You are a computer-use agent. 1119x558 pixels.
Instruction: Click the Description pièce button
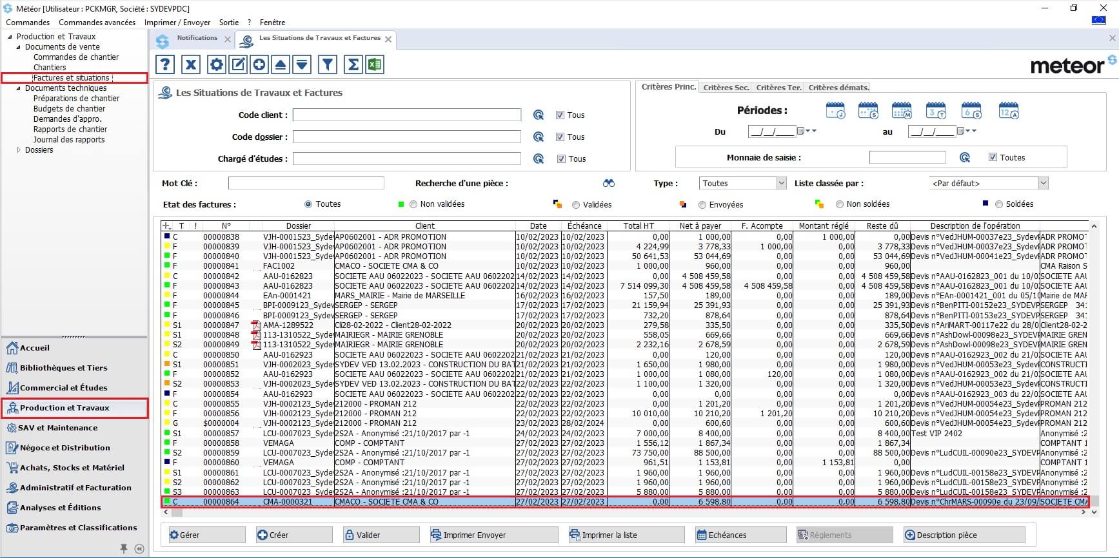[964, 535]
